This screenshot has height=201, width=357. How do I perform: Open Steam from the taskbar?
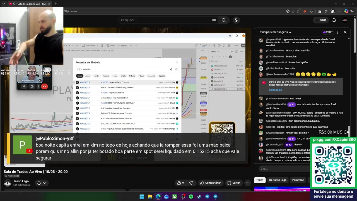[199, 197]
